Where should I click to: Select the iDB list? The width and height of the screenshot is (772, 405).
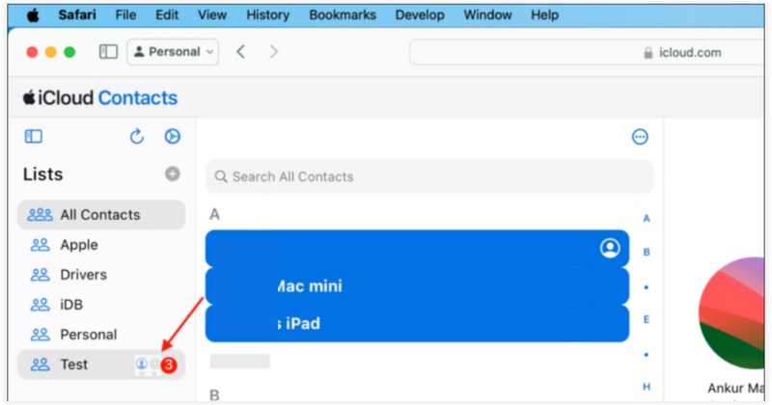[x=73, y=305]
